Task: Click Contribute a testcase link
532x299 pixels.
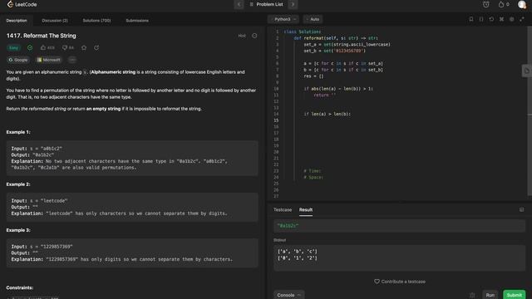Action: (400, 282)
